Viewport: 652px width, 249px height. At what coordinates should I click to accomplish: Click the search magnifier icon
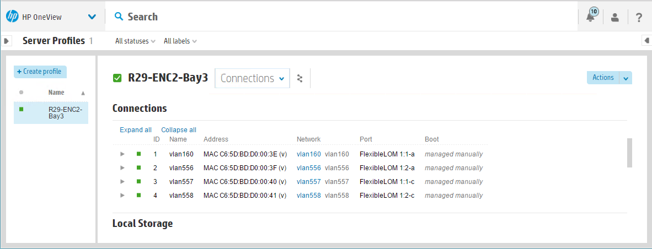tap(119, 17)
